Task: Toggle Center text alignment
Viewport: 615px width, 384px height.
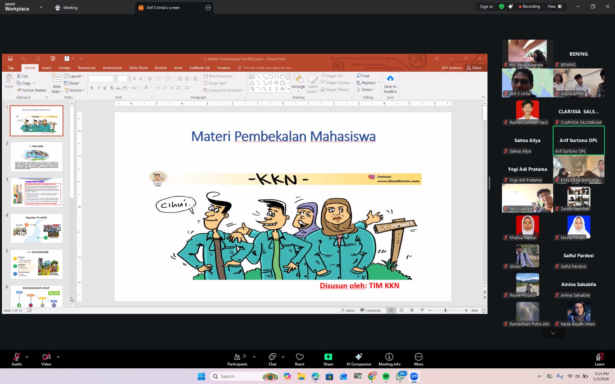Action: [165, 88]
